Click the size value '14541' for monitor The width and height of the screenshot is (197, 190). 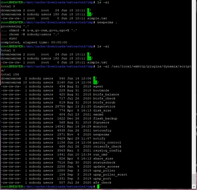click(60, 126)
